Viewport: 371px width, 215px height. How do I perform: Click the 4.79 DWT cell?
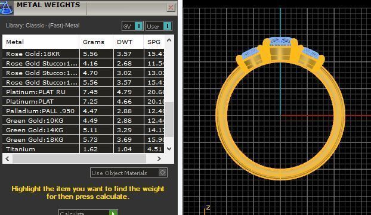128,92
